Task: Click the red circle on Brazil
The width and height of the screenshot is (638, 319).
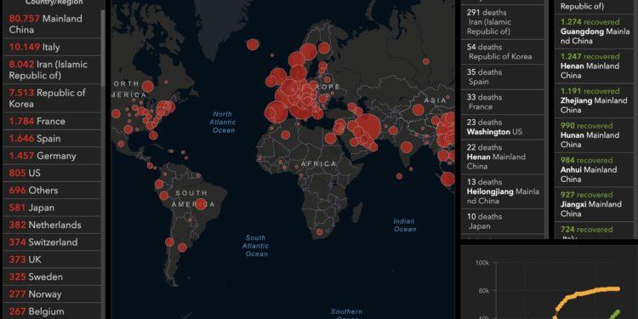Action: (x=201, y=204)
